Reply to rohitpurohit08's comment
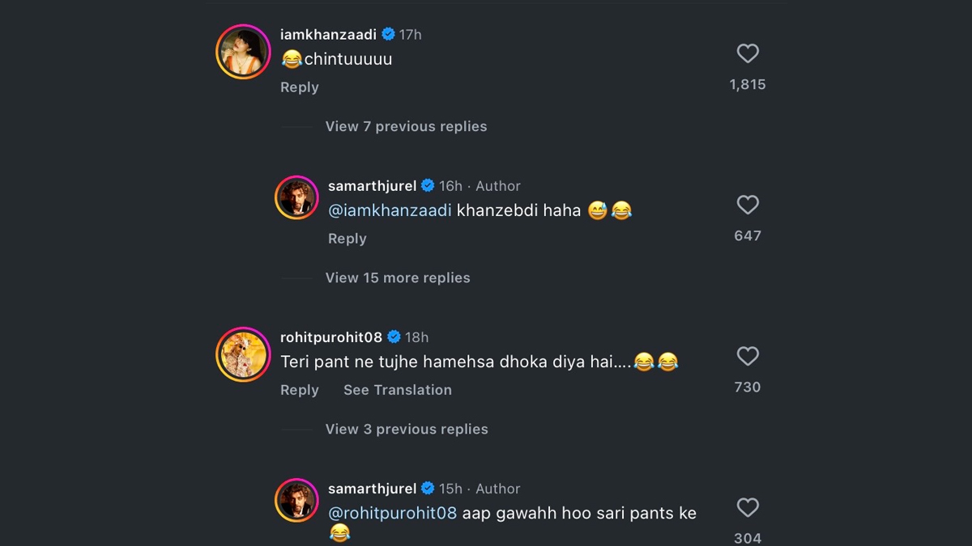 pos(299,390)
